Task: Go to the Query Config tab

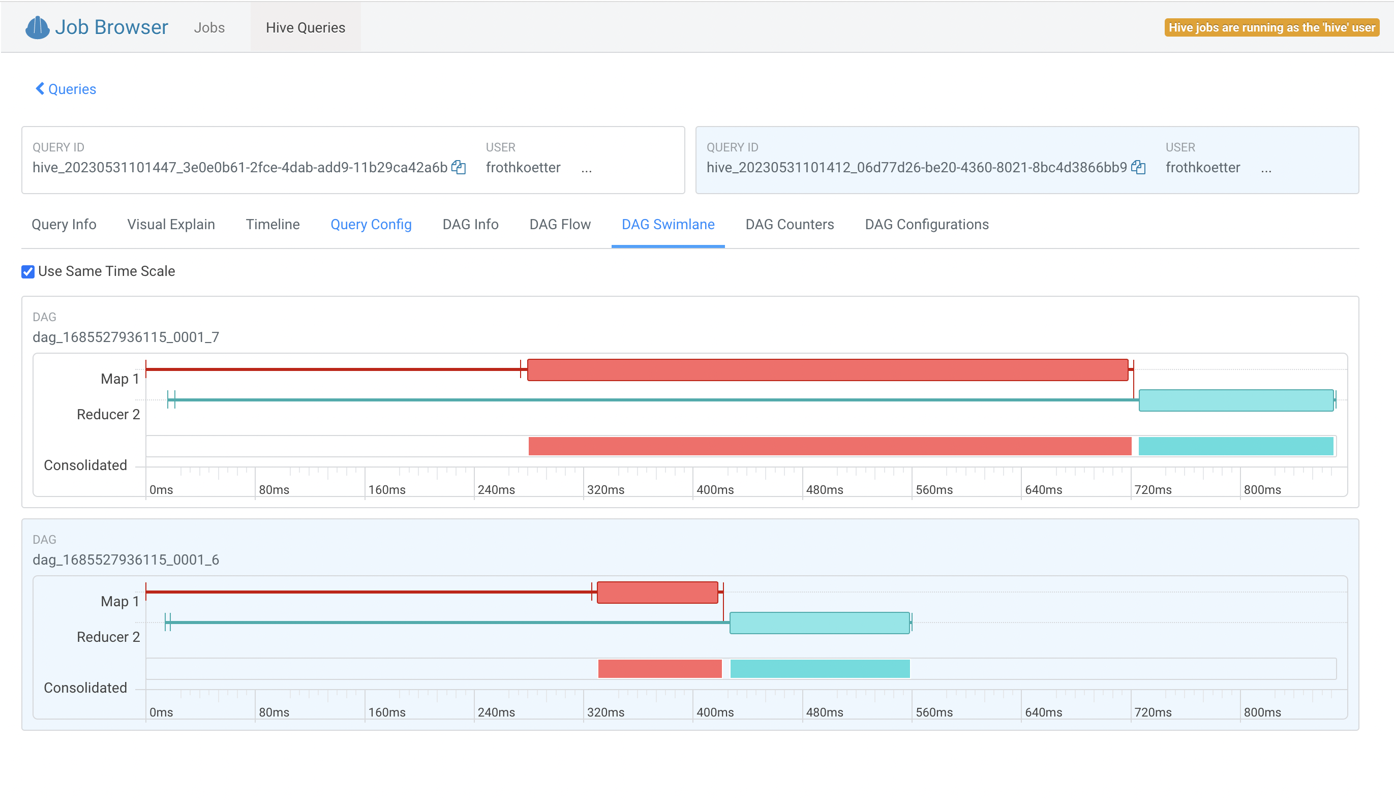Action: [x=371, y=224]
